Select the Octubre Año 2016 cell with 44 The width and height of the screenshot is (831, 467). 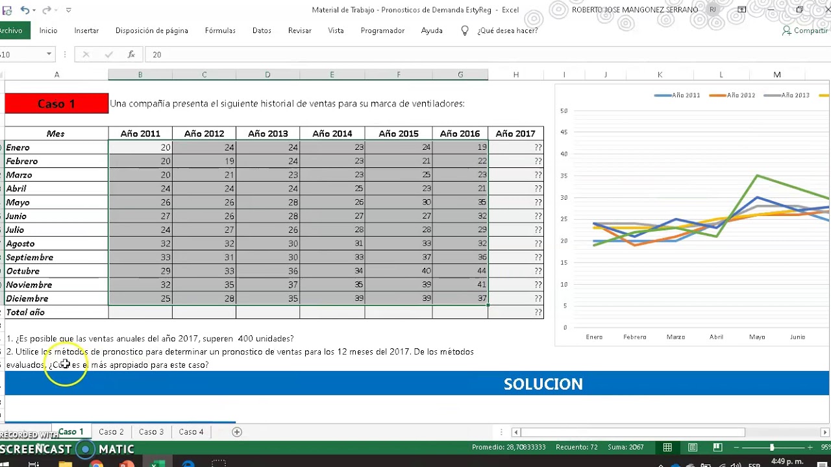click(460, 270)
